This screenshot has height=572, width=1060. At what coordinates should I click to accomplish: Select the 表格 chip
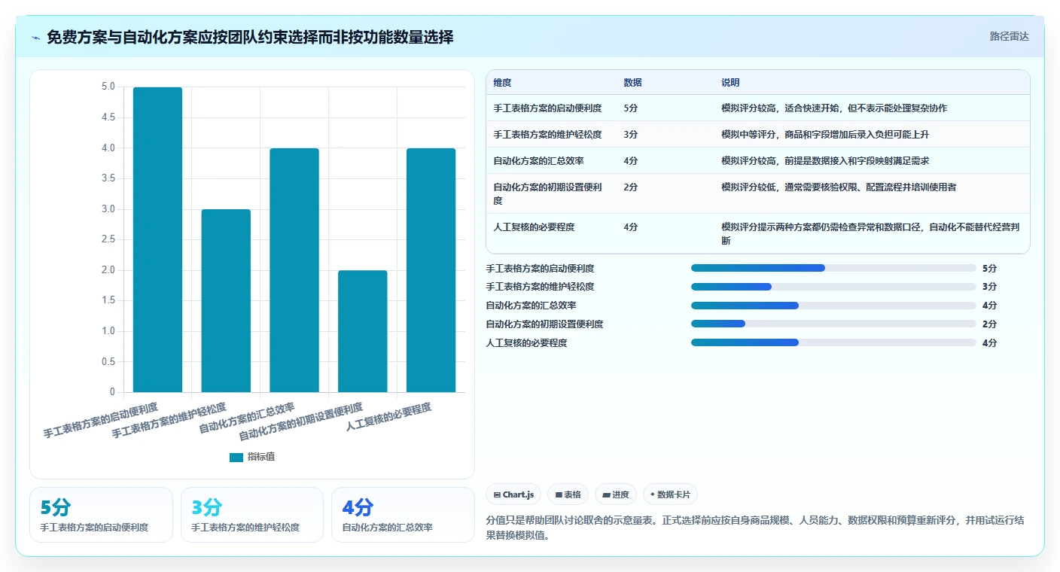pos(568,494)
